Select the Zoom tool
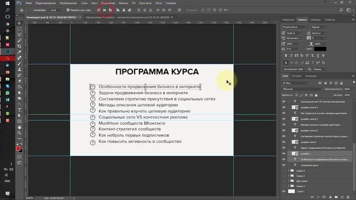 pos(19,133)
